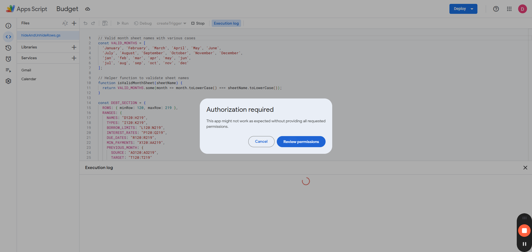
Task: Cancel the Authorization required dialog
Action: (x=261, y=142)
